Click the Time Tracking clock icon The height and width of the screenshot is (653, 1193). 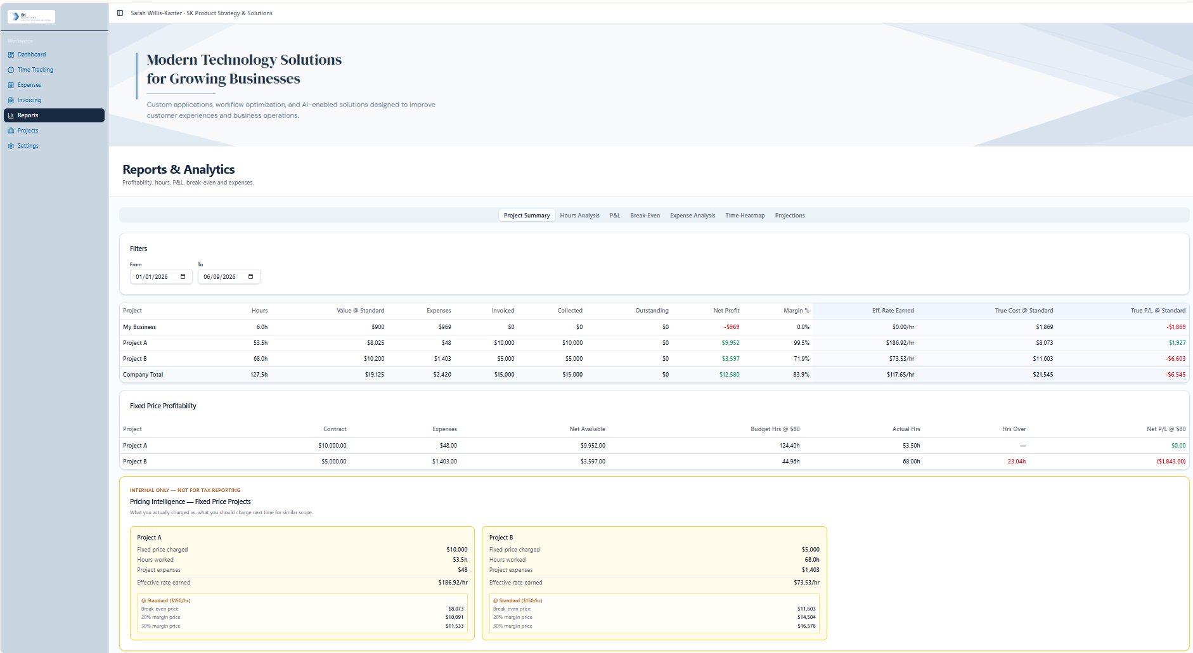coord(11,70)
